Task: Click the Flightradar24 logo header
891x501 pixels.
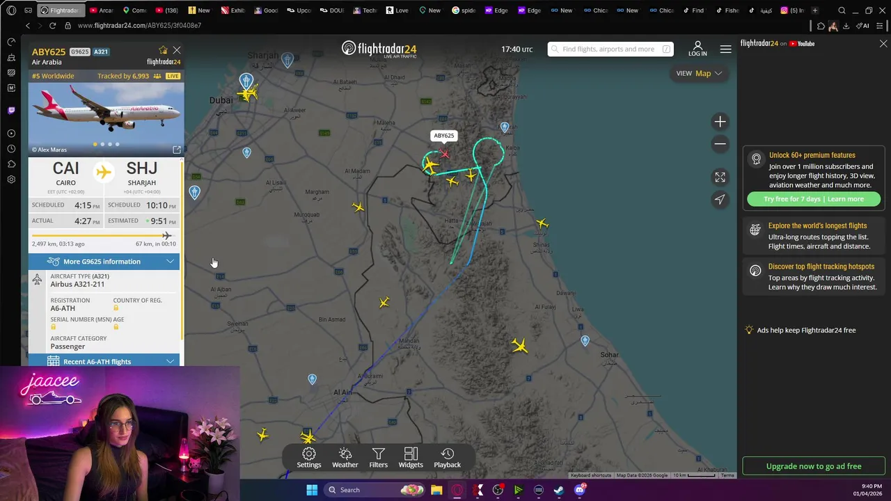Action: [x=379, y=49]
